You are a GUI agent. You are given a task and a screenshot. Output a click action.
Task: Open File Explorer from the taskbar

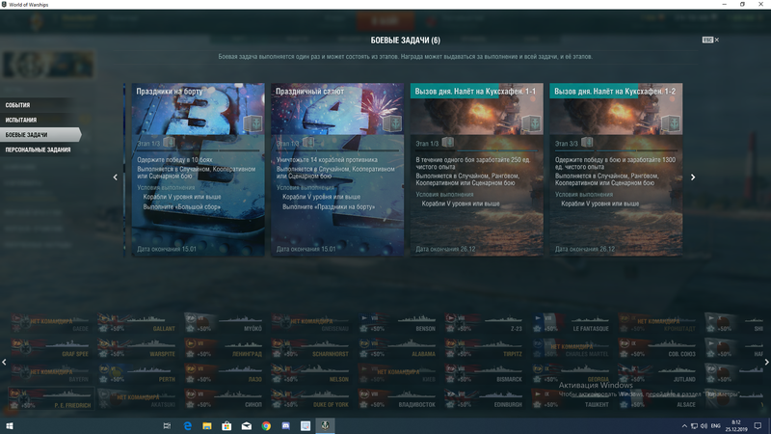[207, 424]
